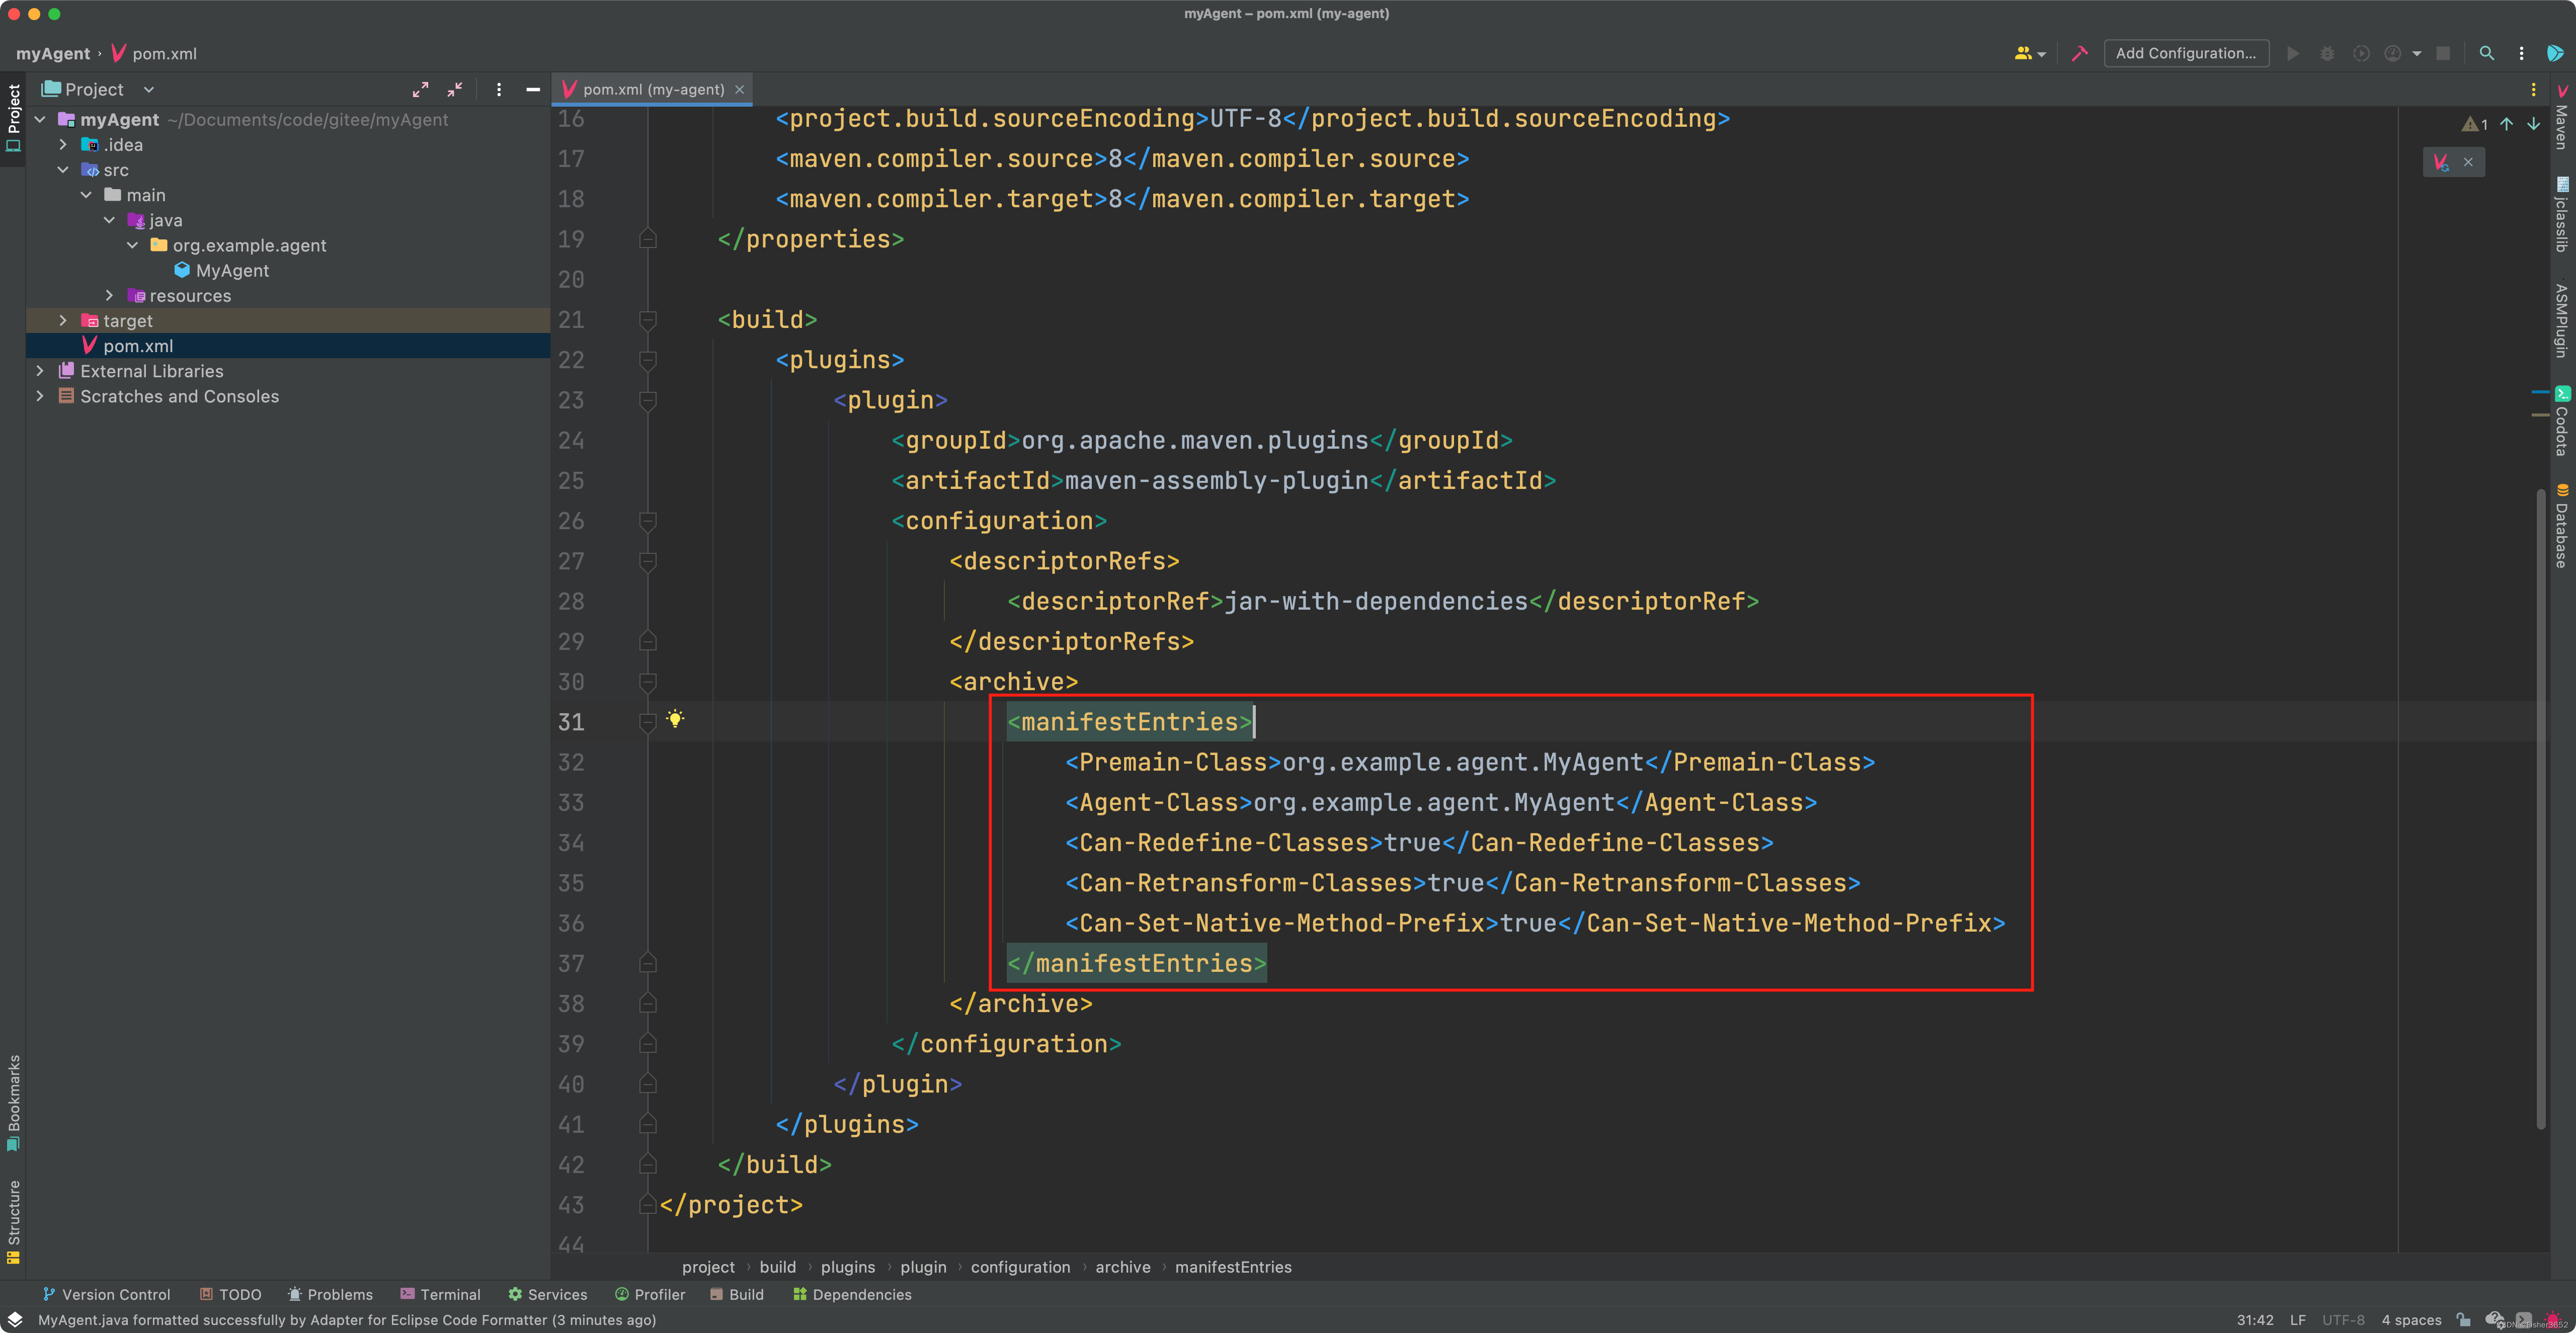The height and width of the screenshot is (1333, 2576).
Task: Open editor tabs three-dots menu
Action: pyautogui.click(x=2533, y=90)
